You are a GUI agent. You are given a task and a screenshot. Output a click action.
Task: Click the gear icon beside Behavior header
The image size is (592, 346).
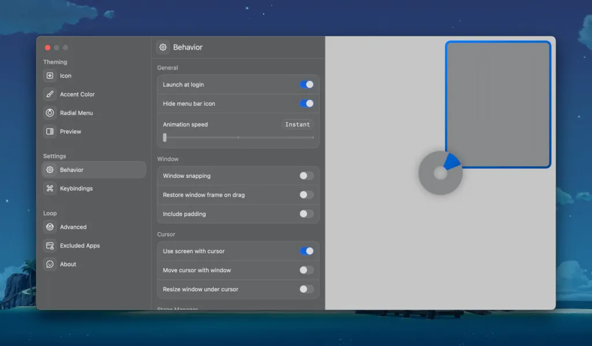162,47
